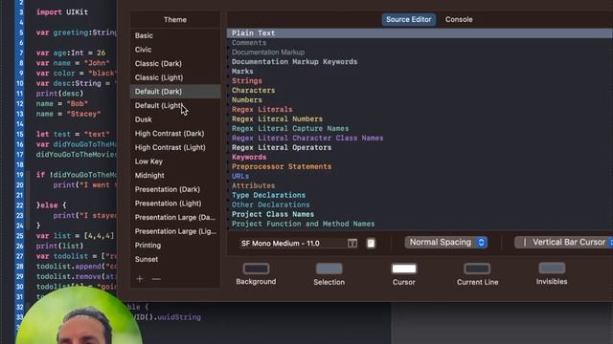
Task: Select the Strings syntax row
Action: pos(420,80)
